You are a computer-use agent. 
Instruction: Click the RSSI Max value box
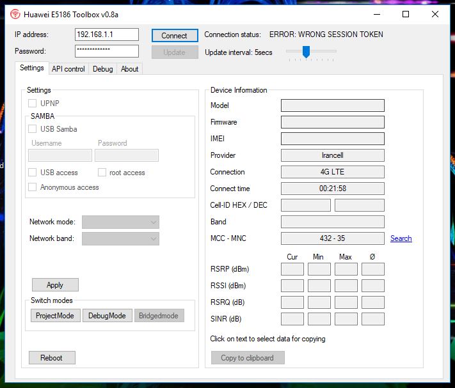(346, 286)
